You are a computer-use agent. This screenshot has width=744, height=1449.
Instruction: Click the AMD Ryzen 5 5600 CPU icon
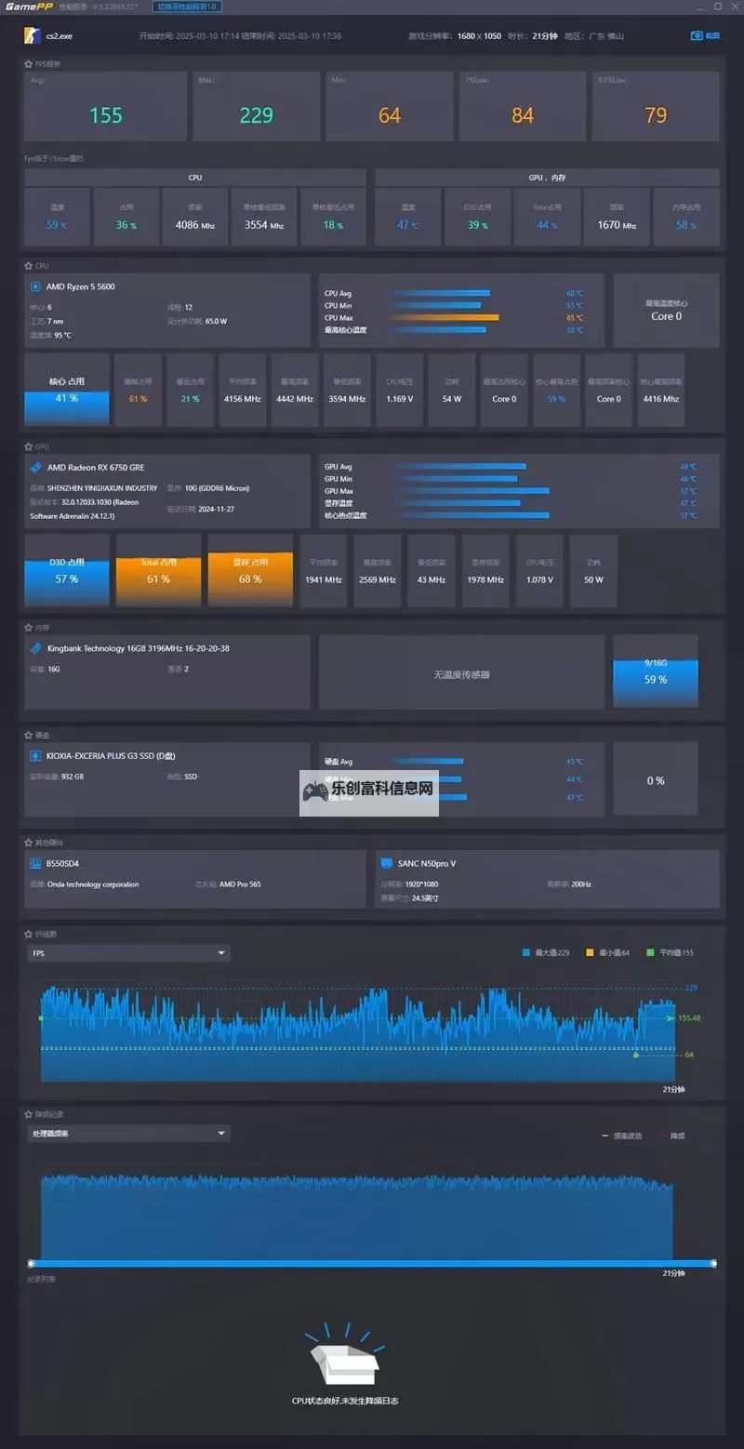pyautogui.click(x=35, y=286)
